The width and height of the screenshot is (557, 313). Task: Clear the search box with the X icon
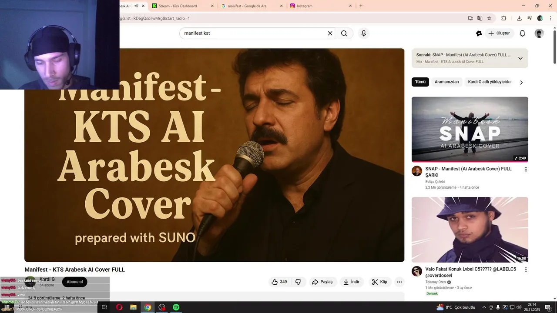pos(330,33)
